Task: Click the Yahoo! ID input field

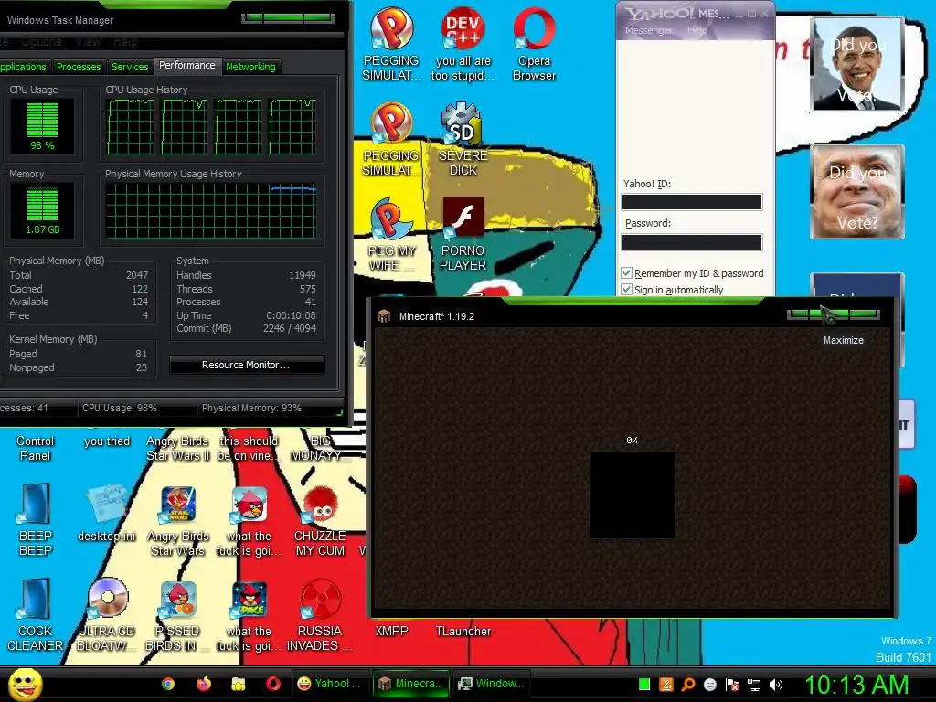Action: point(692,202)
